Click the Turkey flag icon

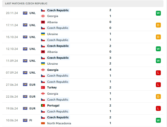43,87
